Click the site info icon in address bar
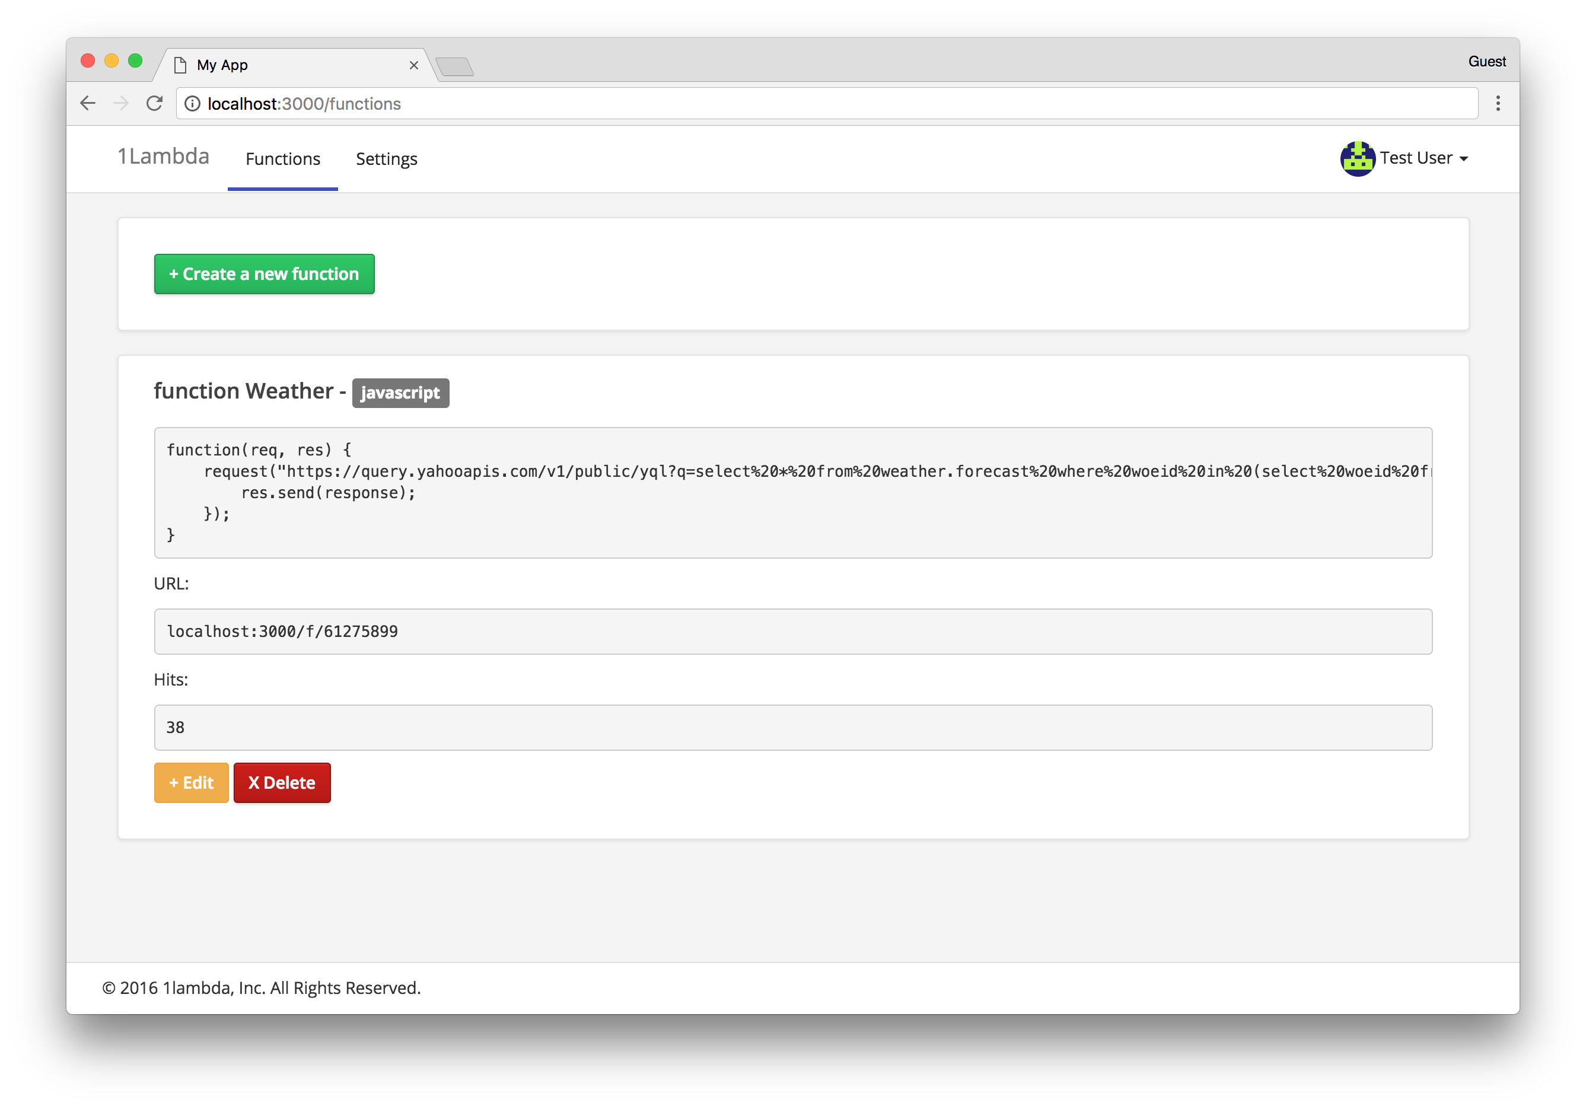The width and height of the screenshot is (1586, 1109). pyautogui.click(x=193, y=104)
